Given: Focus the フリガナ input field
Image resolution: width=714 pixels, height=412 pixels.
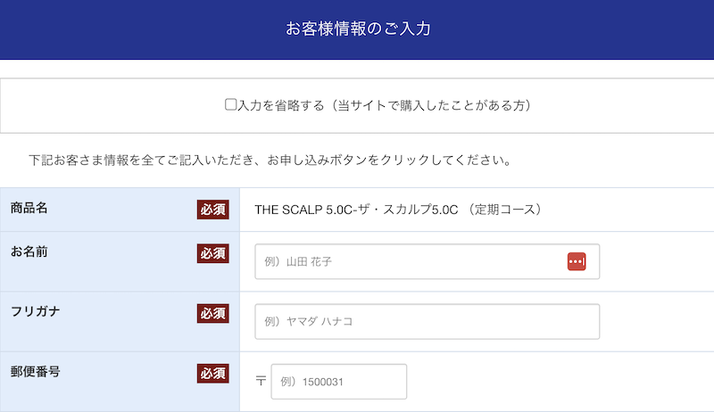Looking at the screenshot, I should click(427, 321).
